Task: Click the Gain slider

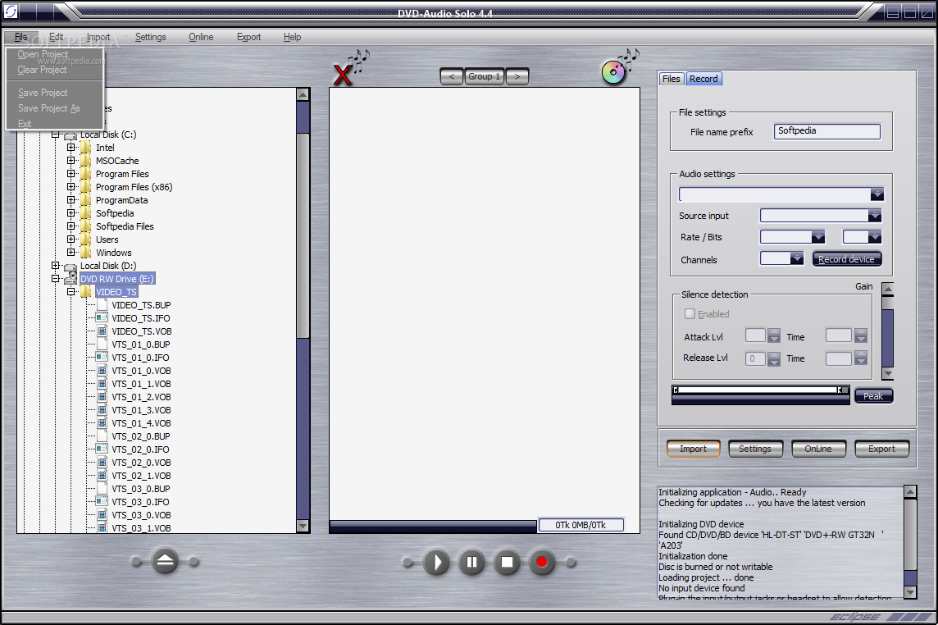Action: 888,331
